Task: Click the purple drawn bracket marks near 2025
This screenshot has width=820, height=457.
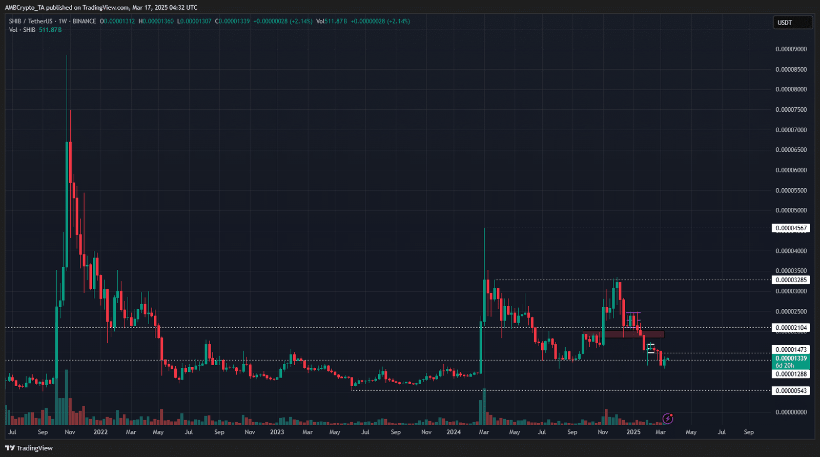Action: coord(633,313)
